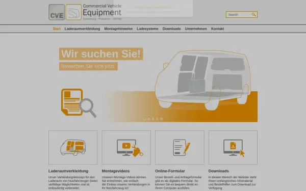Open the Montagevideos heading link

pos(116,171)
